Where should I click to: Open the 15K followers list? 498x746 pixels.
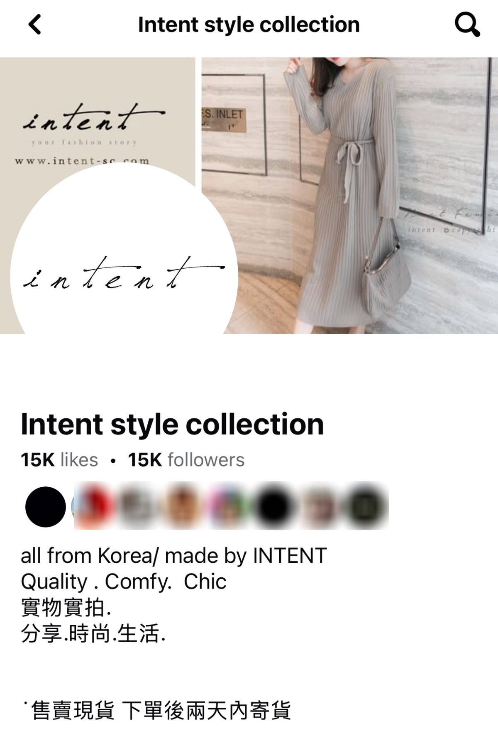pyautogui.click(x=186, y=460)
